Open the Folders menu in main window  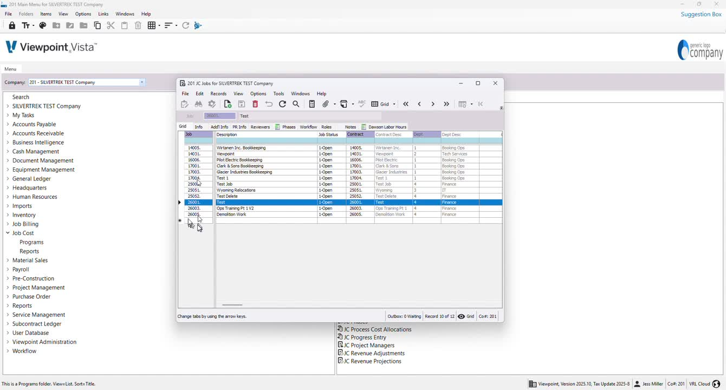26,14
